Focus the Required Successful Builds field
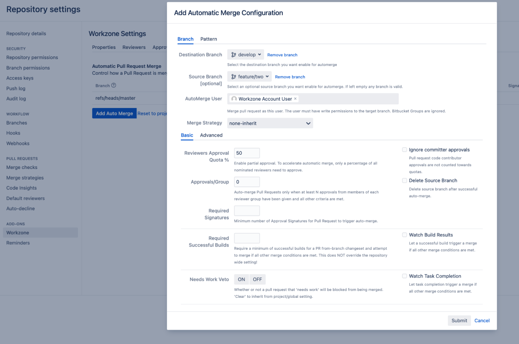 click(x=247, y=238)
